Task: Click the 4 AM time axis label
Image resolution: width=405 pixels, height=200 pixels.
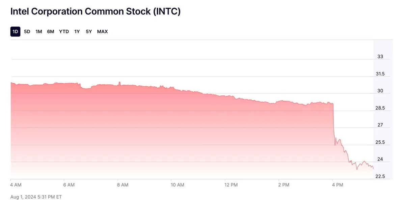Action: point(16,185)
